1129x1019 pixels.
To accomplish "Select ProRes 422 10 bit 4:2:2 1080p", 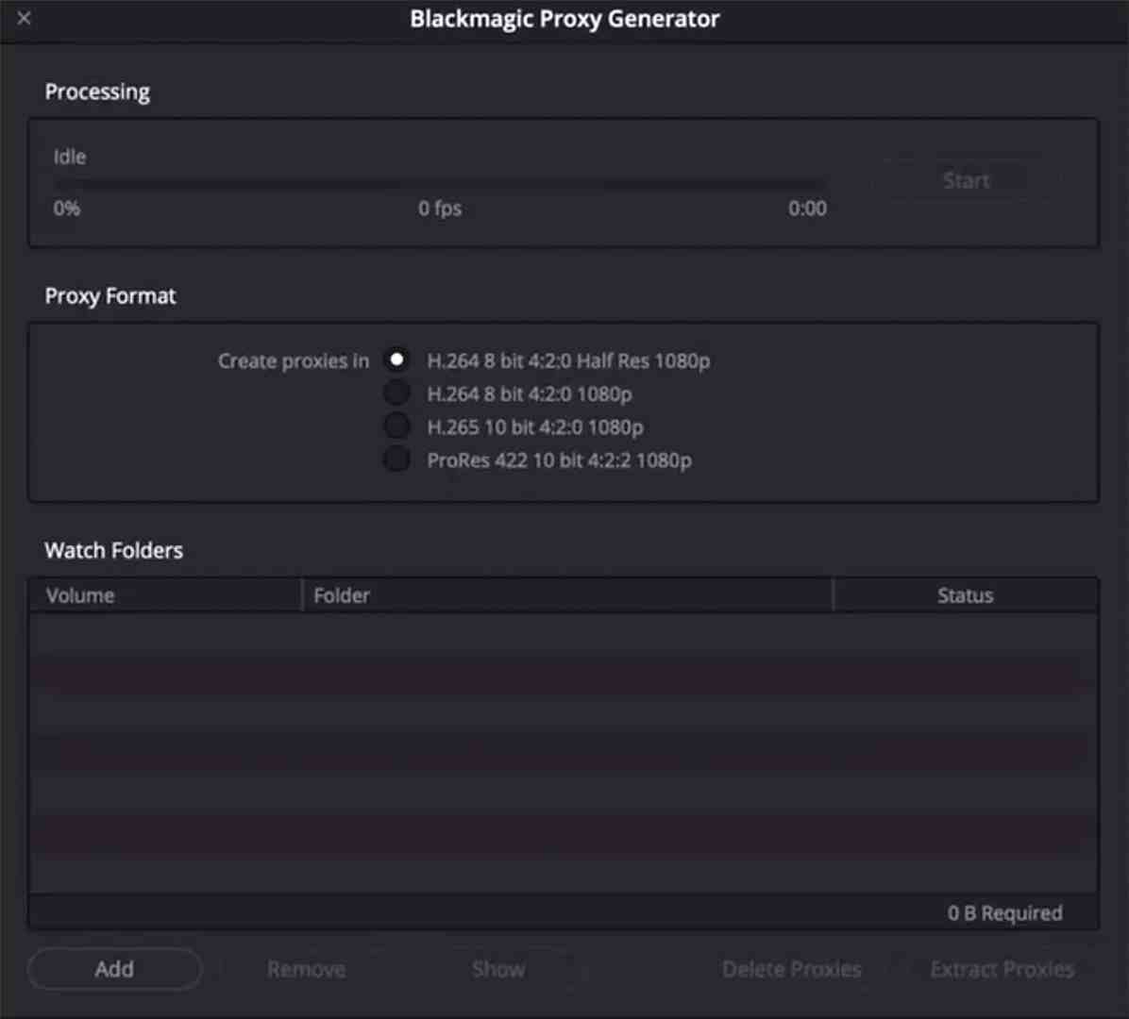I will click(x=397, y=459).
